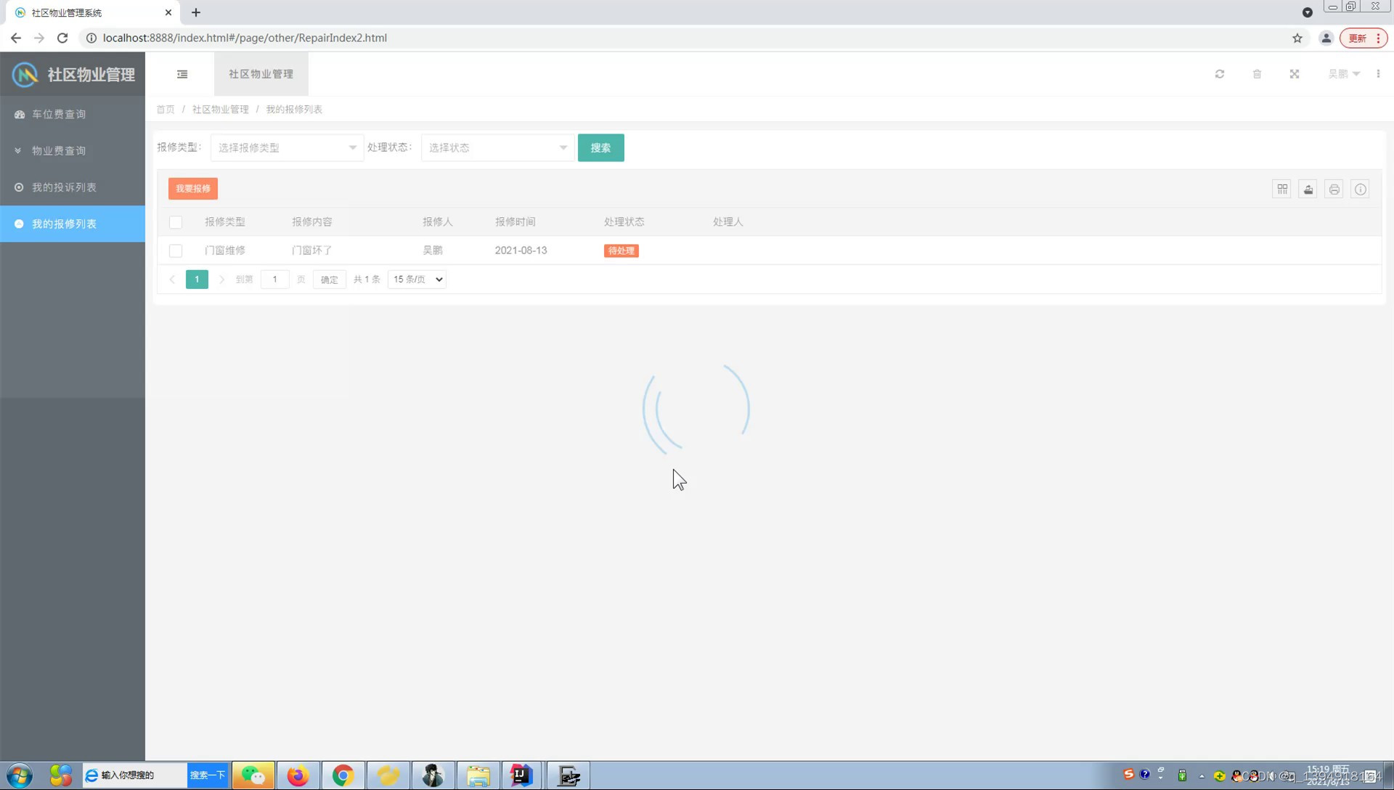The image size is (1394, 790).
Task: Toggle fullscreen with the expand icon
Action: click(1295, 74)
